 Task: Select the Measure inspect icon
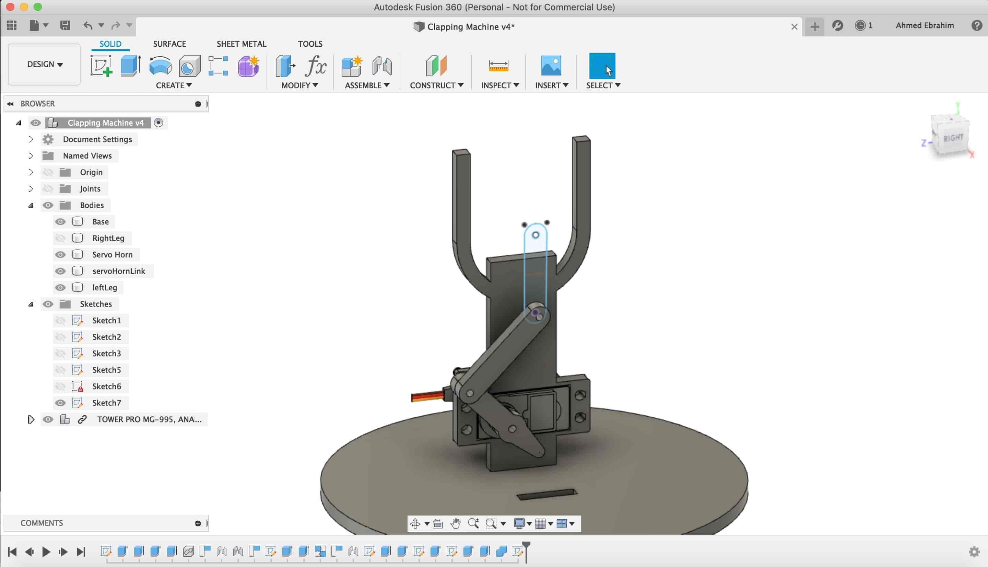(498, 66)
